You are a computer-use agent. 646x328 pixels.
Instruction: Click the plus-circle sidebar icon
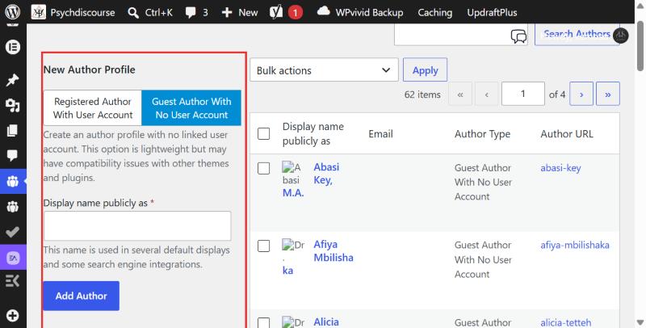[x=13, y=316]
